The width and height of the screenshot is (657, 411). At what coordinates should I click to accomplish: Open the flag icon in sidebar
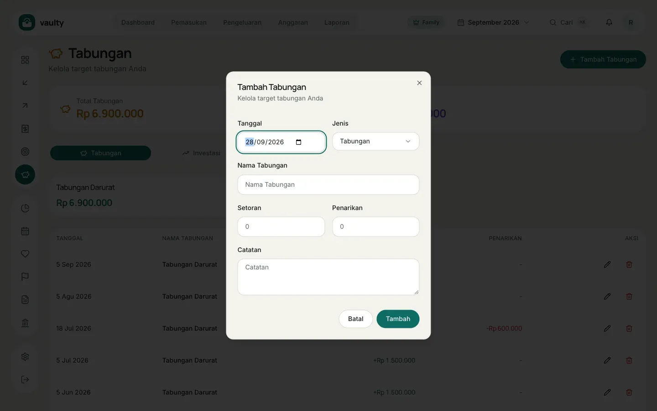pyautogui.click(x=25, y=277)
